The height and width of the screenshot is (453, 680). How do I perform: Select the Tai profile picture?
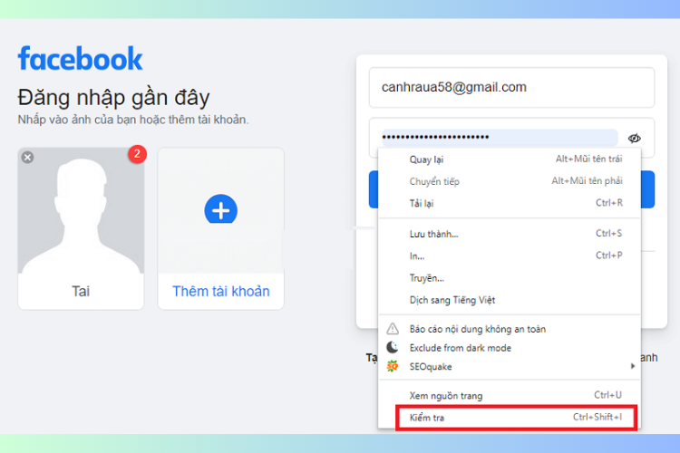(x=81, y=211)
